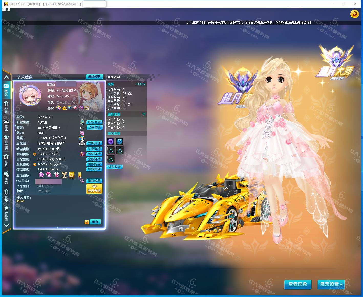Select the empty triangle gem slot in third row
The height and width of the screenshot is (297, 363).
(x=111, y=159)
